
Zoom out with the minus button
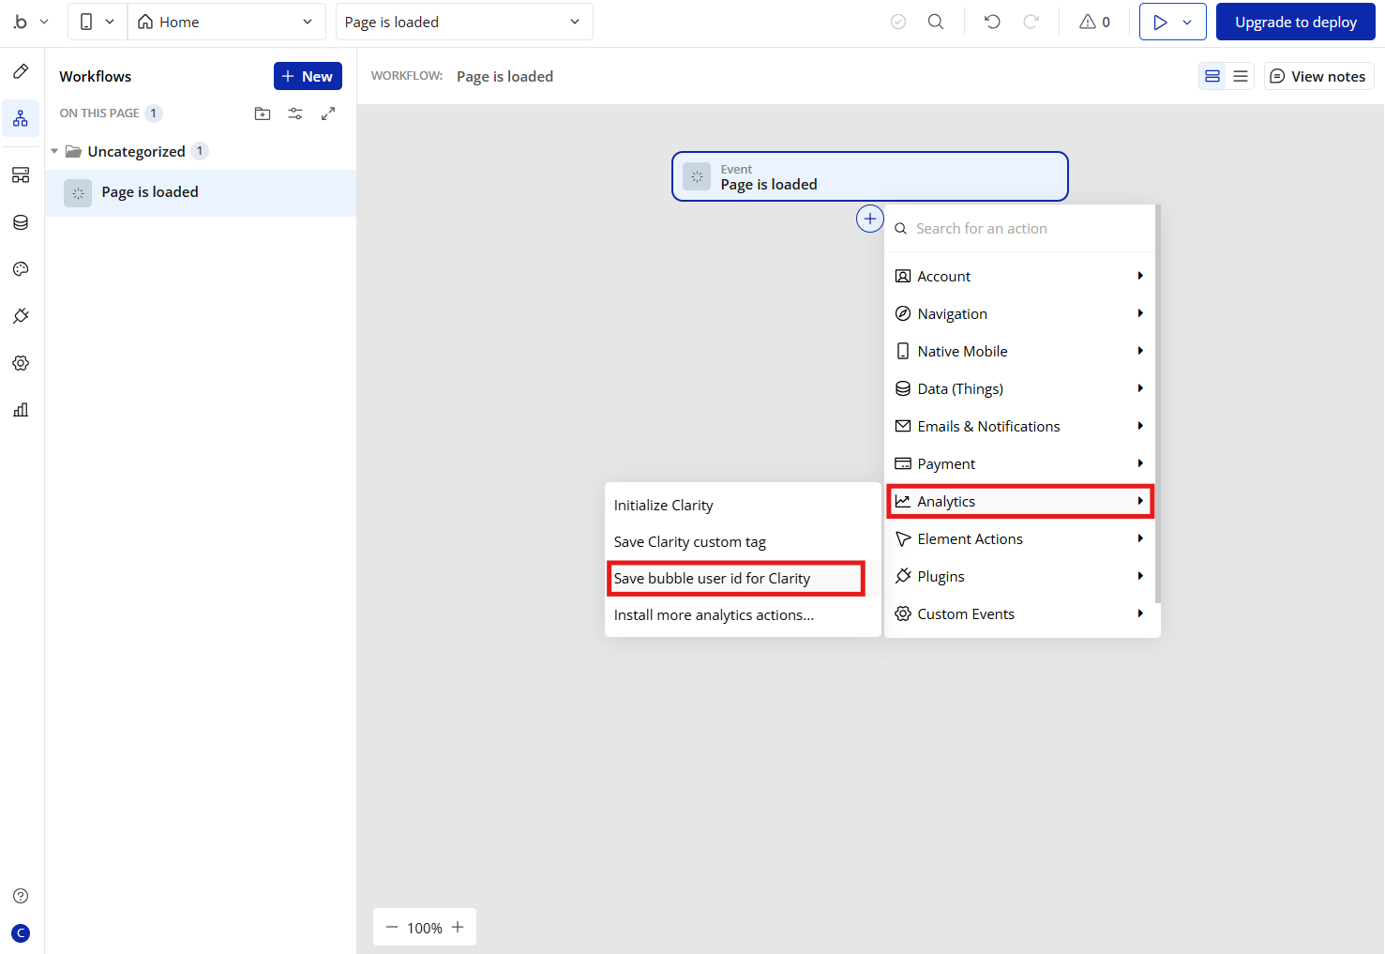pyautogui.click(x=392, y=927)
